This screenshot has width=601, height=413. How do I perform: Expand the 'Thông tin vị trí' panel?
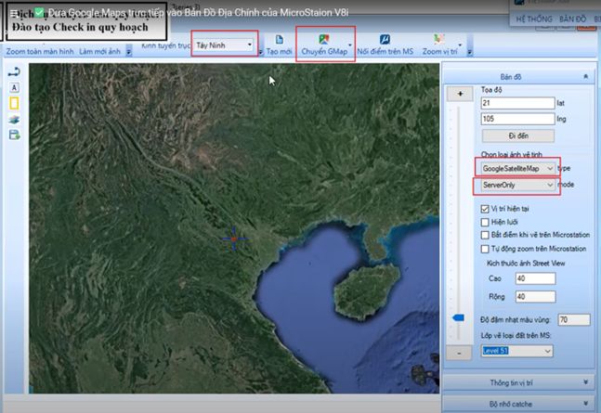pos(519,382)
